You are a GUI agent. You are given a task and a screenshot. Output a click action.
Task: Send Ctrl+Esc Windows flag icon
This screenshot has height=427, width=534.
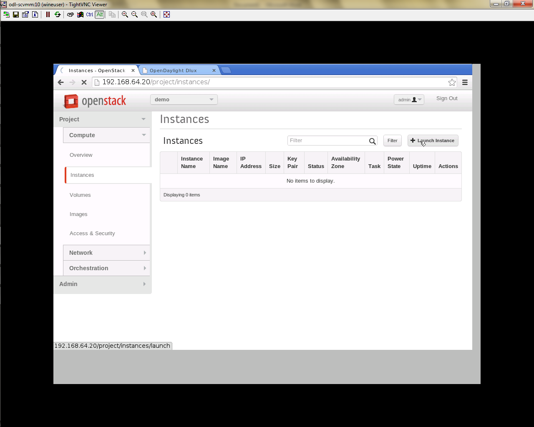coord(80,14)
